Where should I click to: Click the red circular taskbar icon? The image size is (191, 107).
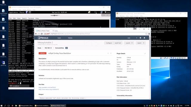pos(13,106)
